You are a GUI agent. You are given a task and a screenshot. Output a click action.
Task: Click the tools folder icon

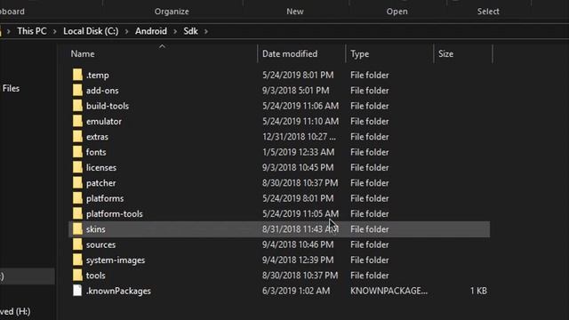pyautogui.click(x=77, y=276)
